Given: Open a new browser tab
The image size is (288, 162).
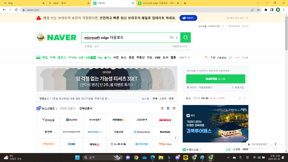Looking at the screenshot, I should [185, 3].
